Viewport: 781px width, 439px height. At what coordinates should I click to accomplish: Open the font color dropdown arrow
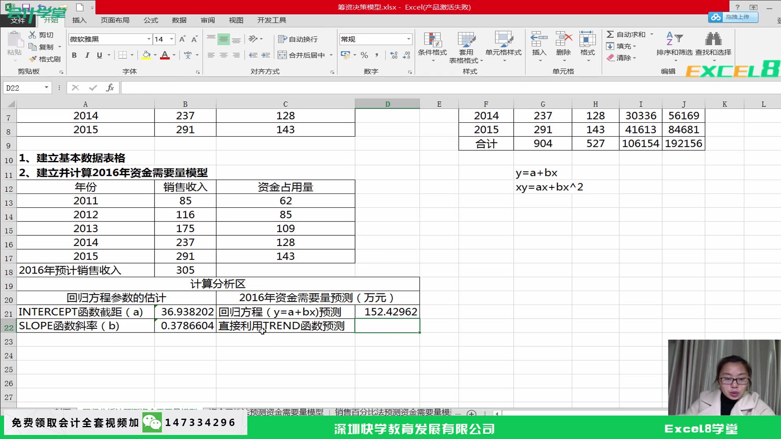[x=174, y=55]
